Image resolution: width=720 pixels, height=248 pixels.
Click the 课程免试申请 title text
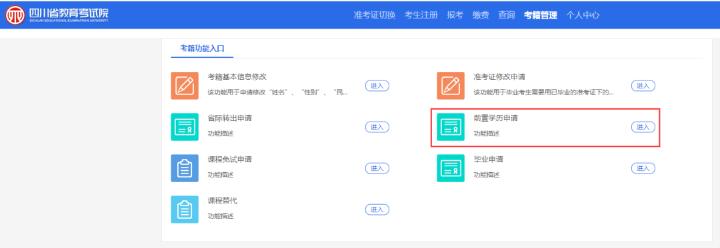click(229, 159)
